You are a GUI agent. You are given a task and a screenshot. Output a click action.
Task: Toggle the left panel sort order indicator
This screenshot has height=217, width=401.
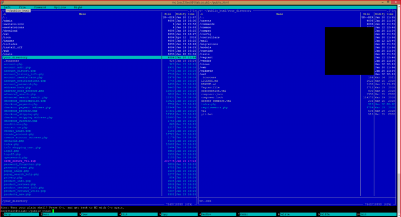[x=5, y=14]
